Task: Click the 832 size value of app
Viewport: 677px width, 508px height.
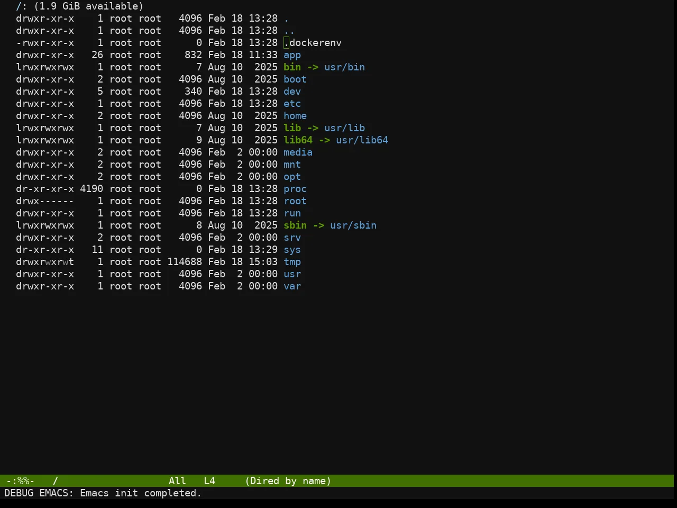Action: tap(193, 55)
